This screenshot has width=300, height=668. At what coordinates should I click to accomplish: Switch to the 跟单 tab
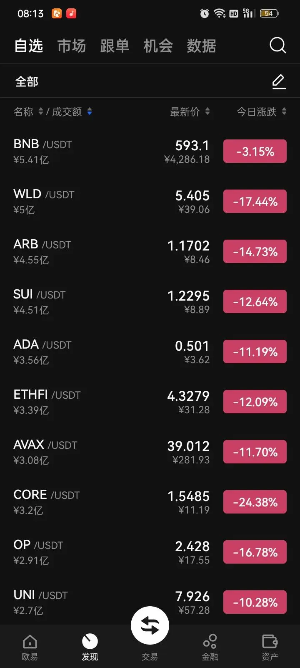point(115,46)
